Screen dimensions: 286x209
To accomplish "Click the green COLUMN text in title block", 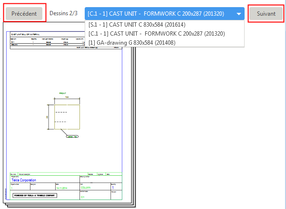I will coord(86,188).
